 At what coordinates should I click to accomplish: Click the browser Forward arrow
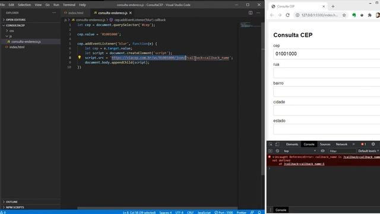click(x=280, y=15)
